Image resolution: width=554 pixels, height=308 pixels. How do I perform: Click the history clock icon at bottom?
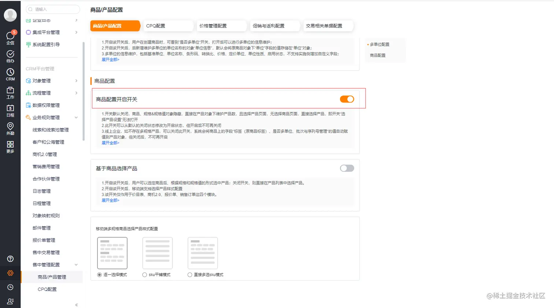click(10, 287)
